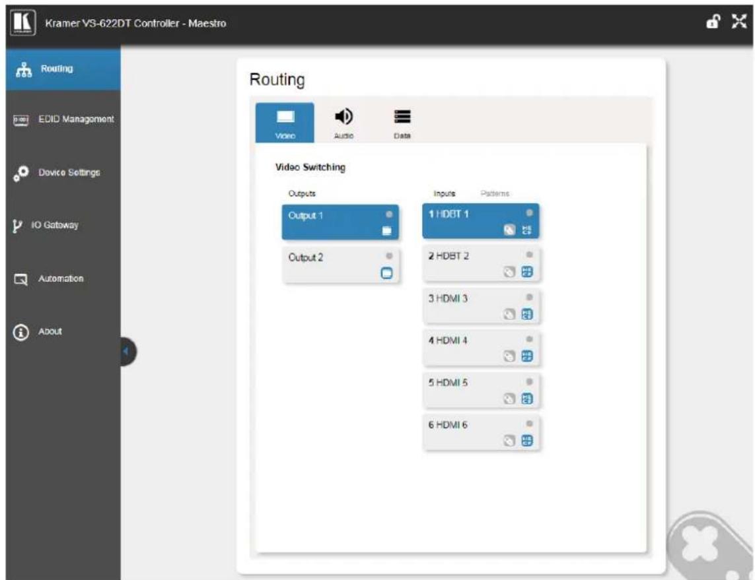Viewport: 755px width, 580px height.
Task: Click the blue HDCP icon on 5 HDMI 5
Action: 527,399
